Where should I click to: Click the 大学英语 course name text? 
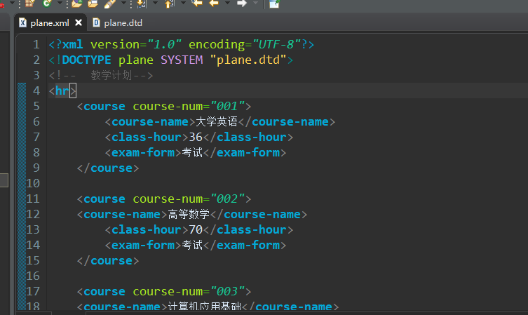point(217,121)
